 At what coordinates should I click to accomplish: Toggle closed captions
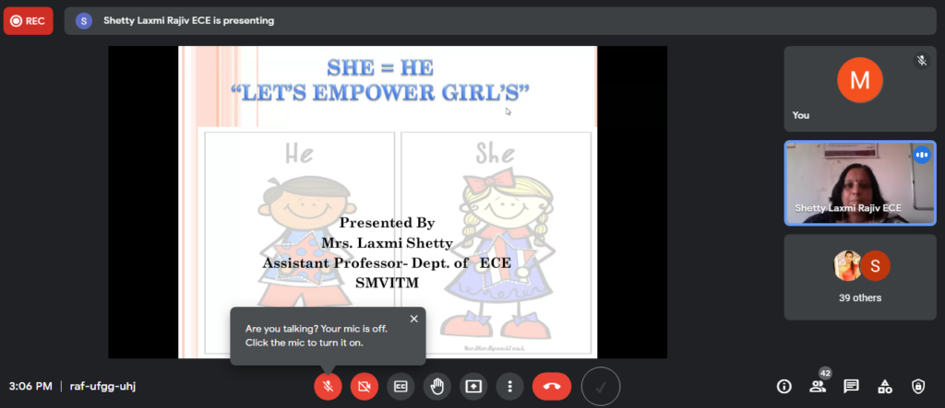click(x=401, y=386)
